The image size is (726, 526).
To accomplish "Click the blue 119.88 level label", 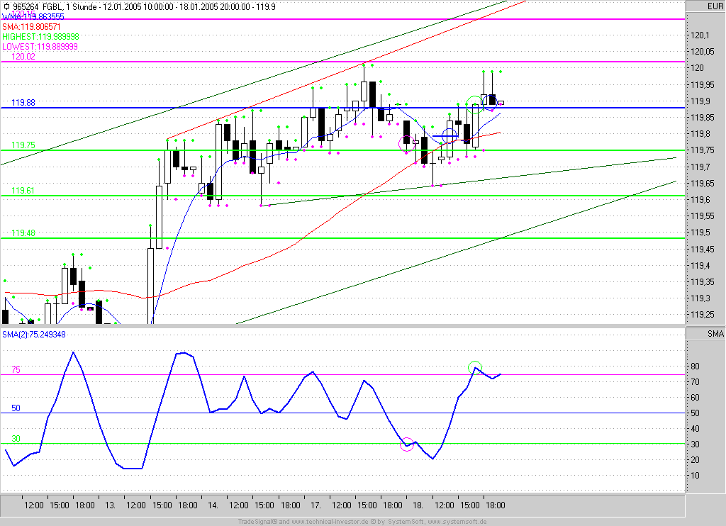I will coord(23,102).
